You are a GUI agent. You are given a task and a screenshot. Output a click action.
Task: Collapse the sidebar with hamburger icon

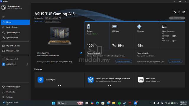tap(4, 17)
